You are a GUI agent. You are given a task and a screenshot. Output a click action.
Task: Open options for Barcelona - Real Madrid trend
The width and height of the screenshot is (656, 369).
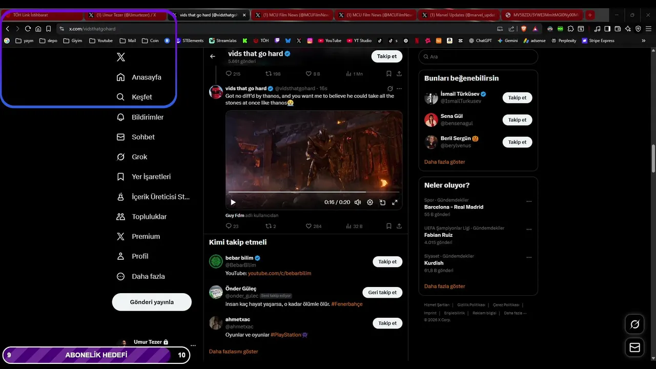tap(529, 201)
